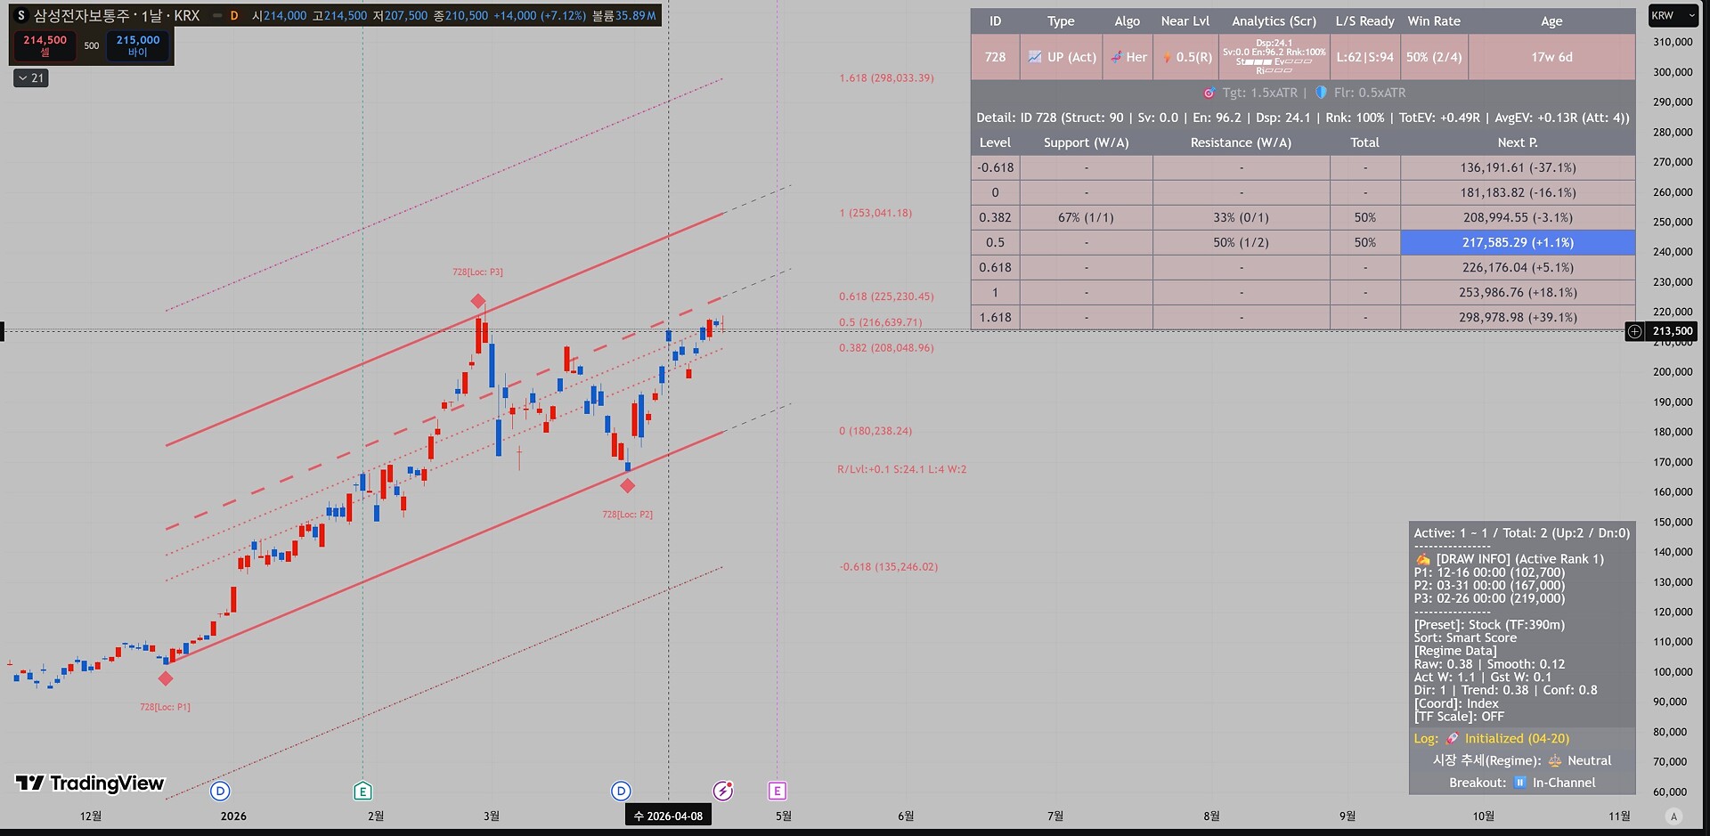1710x836 pixels.
Task: Click the rocket icon in the Log row
Action: [x=1452, y=738]
